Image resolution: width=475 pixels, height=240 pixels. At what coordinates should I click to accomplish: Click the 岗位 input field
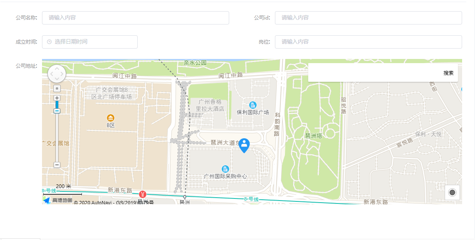369,42
